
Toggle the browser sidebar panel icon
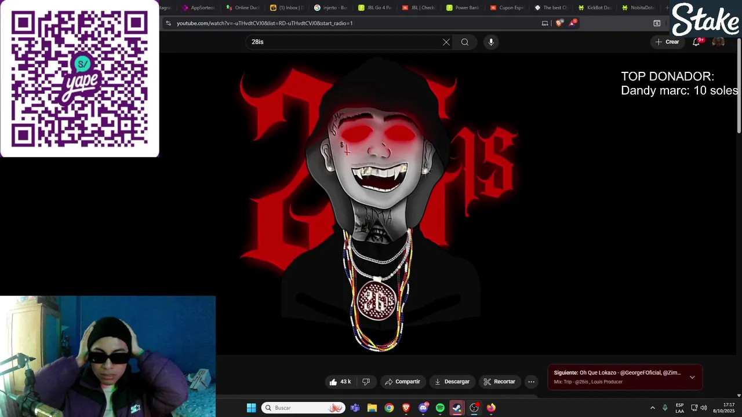(x=657, y=23)
